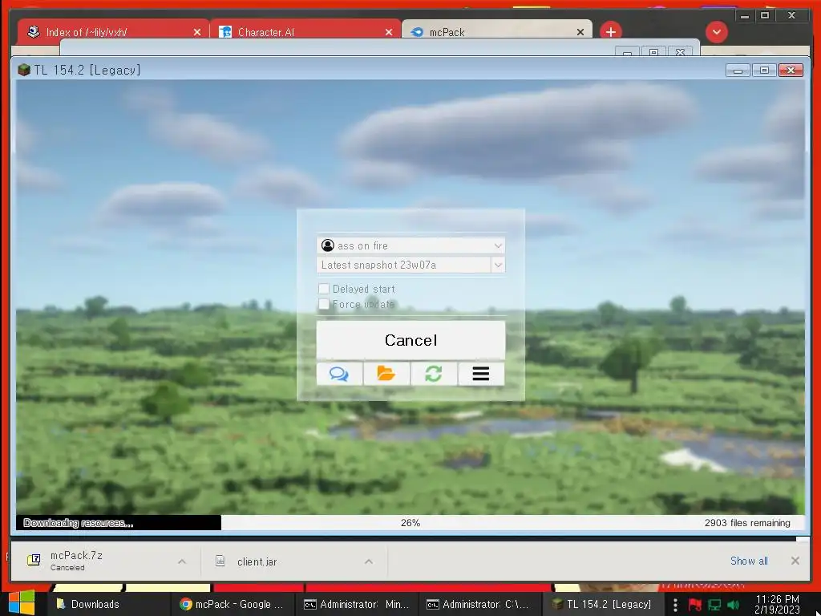Click the Downloading resources status text

coord(79,523)
